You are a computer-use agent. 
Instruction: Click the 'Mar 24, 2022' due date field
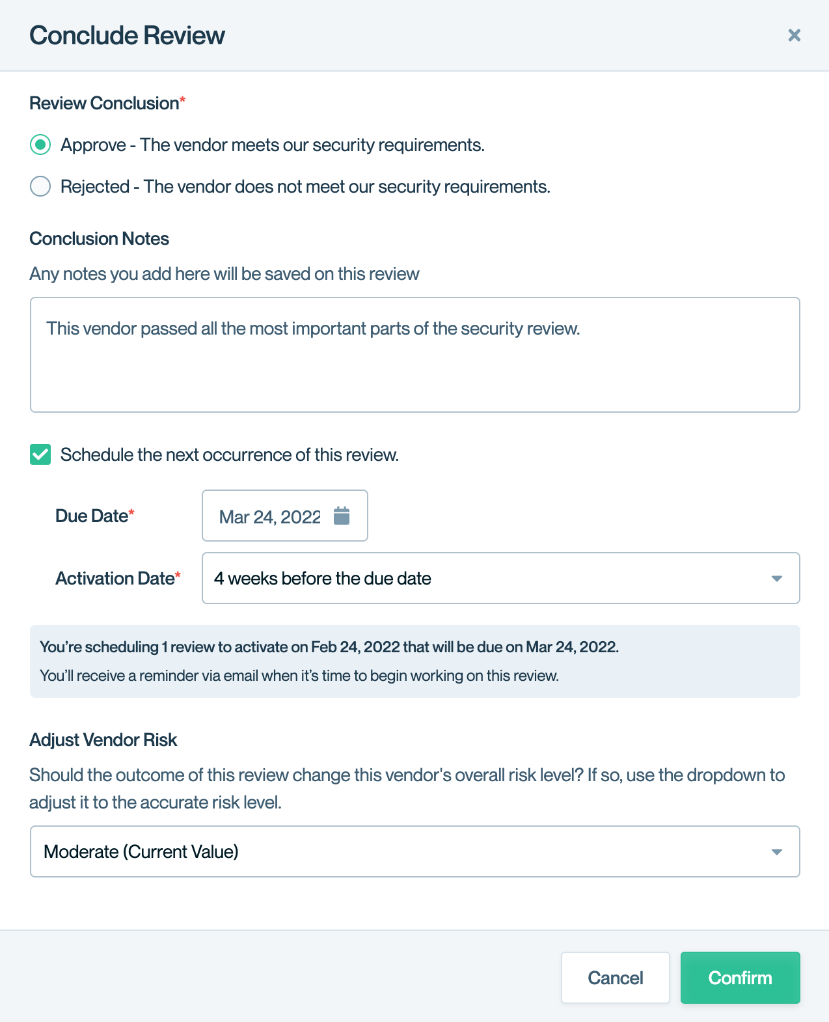[269, 517]
